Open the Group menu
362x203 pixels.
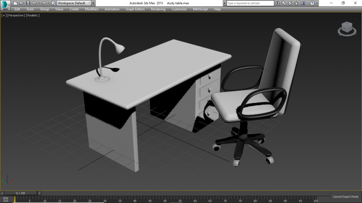click(x=44, y=9)
